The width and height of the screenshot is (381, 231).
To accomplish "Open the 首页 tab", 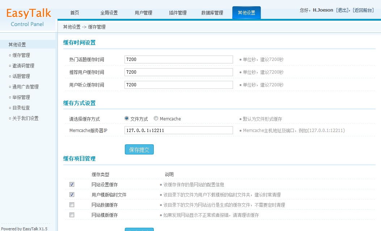I will (75, 13).
